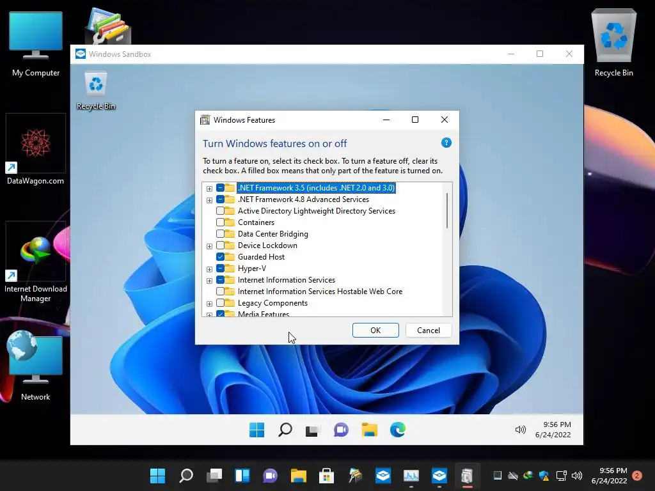The image size is (655, 491).
Task: Select Internet Download Manager desktop shortcut
Action: point(36,262)
